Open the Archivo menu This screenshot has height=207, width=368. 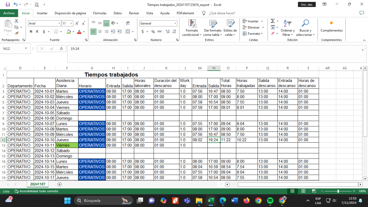click(9, 13)
